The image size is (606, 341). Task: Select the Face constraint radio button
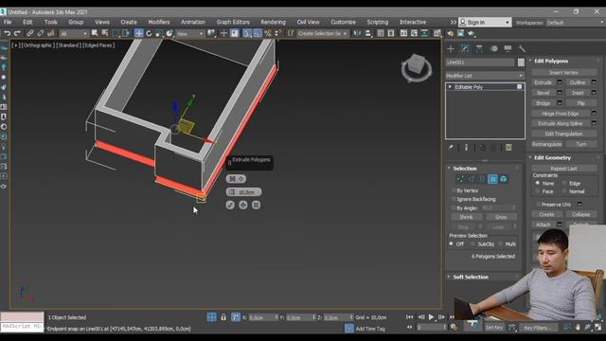tap(537, 191)
